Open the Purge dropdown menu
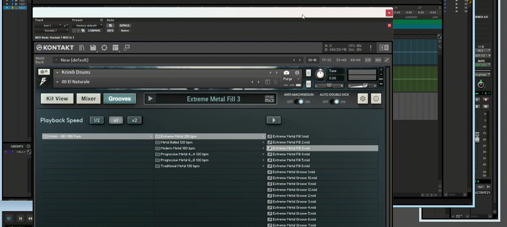The image size is (507, 227). (291, 79)
